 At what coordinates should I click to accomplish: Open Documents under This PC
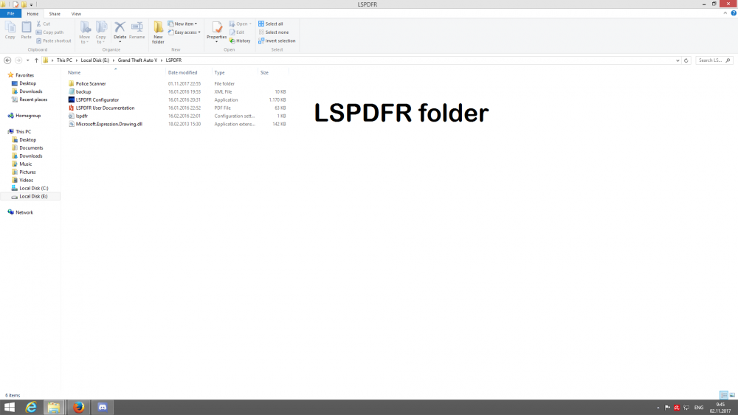[x=31, y=147]
